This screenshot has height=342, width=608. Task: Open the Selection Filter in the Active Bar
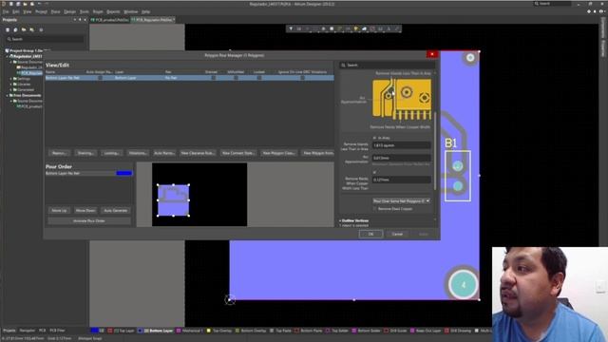[x=291, y=28]
